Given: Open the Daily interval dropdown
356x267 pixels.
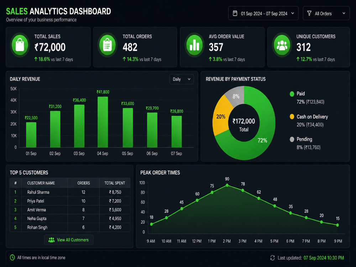Looking at the screenshot, I should click(x=182, y=79).
